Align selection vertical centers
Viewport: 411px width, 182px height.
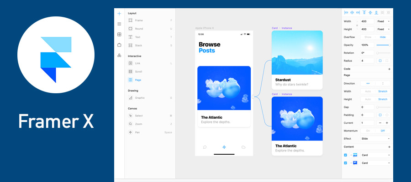click(370, 12)
